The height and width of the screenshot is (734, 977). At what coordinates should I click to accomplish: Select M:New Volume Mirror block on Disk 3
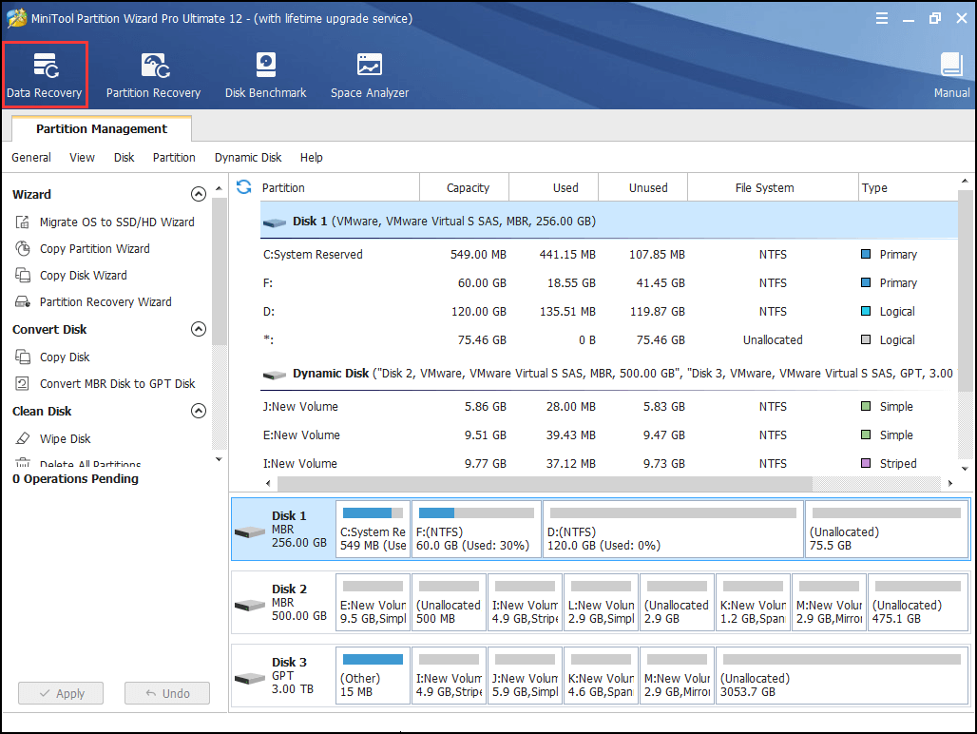[677, 675]
